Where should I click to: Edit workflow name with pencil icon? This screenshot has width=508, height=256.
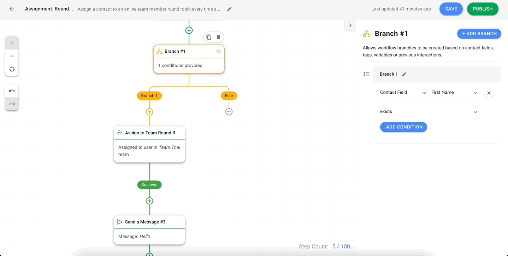click(x=229, y=9)
